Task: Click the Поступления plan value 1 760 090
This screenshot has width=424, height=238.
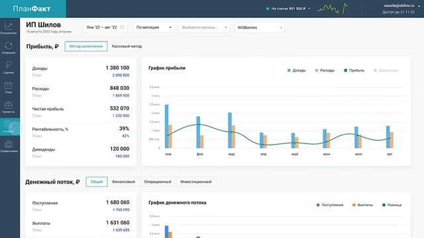Action: 121,210
